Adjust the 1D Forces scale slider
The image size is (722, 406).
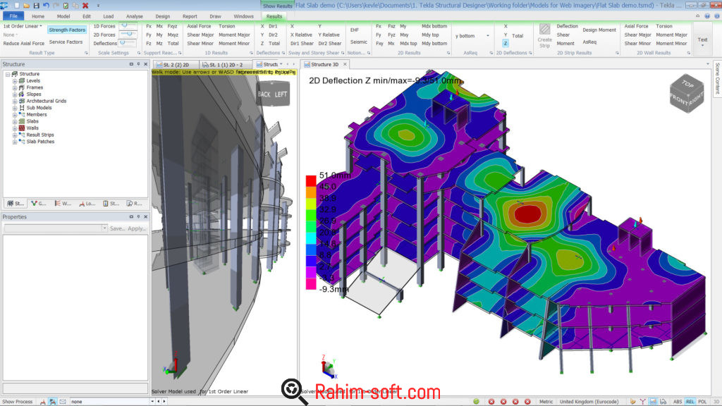(128, 26)
